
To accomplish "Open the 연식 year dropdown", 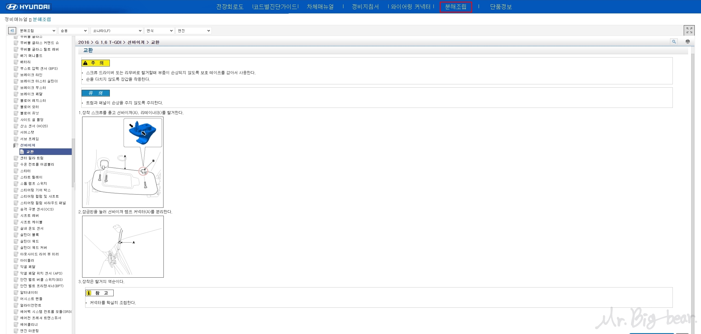I will [159, 31].
